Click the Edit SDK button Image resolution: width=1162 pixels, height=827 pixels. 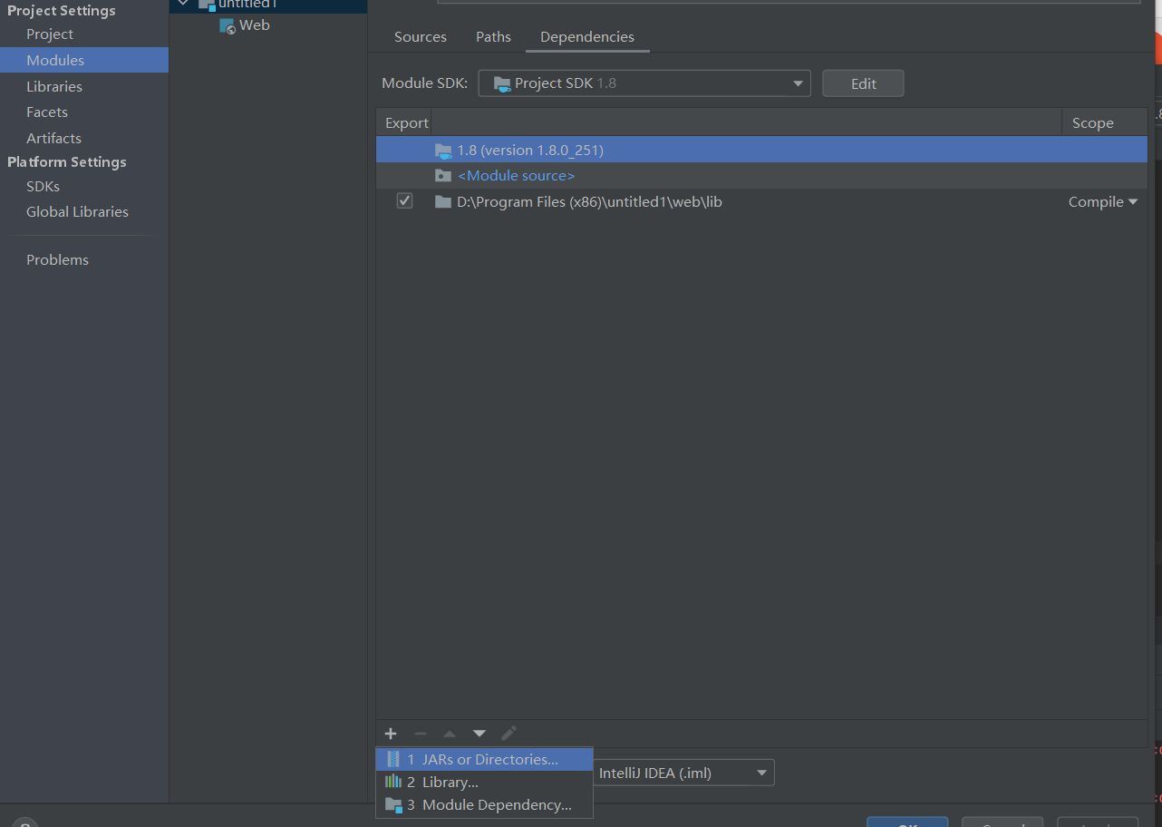pyautogui.click(x=863, y=83)
